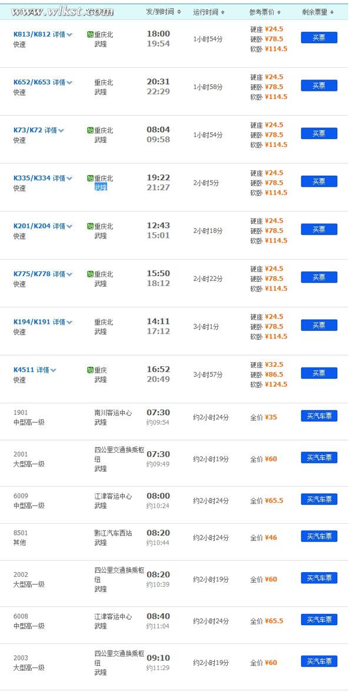Sort by 运行时间 using its arrow icon

click(223, 12)
